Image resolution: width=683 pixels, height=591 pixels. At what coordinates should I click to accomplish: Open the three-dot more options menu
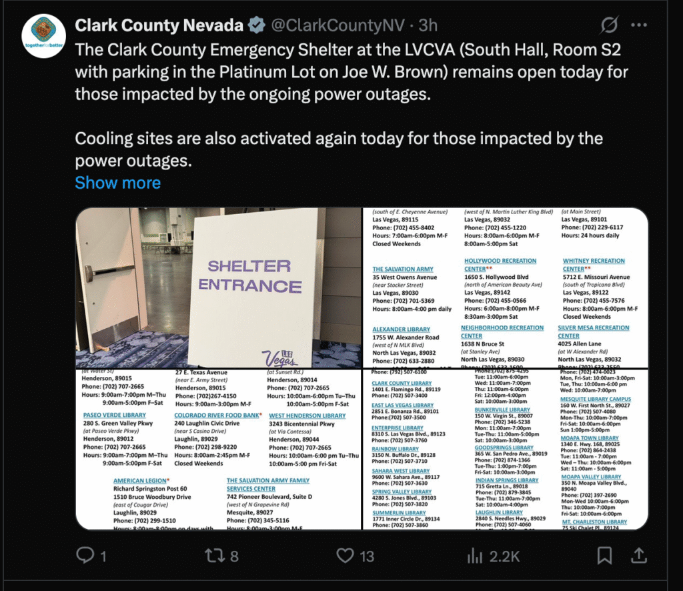click(638, 25)
